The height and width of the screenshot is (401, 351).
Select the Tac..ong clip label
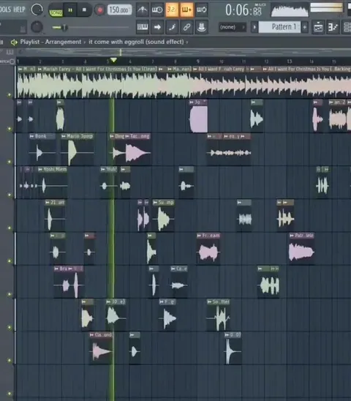(x=140, y=136)
